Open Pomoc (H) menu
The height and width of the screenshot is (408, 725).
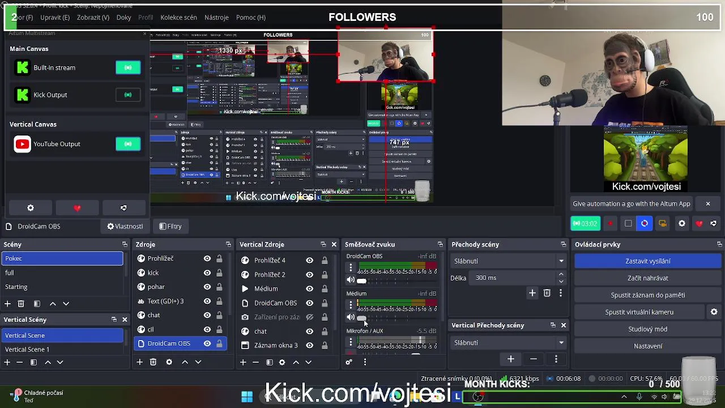click(250, 17)
